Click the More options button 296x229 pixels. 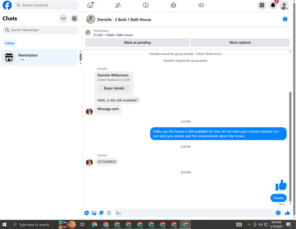240,43
